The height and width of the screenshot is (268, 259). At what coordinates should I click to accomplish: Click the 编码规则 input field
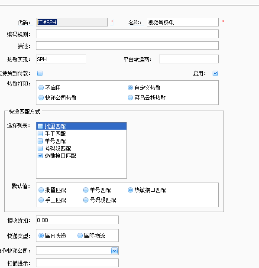[x=127, y=34]
